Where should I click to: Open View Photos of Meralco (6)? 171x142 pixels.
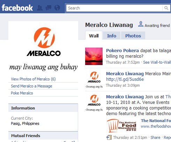pos(33,79)
